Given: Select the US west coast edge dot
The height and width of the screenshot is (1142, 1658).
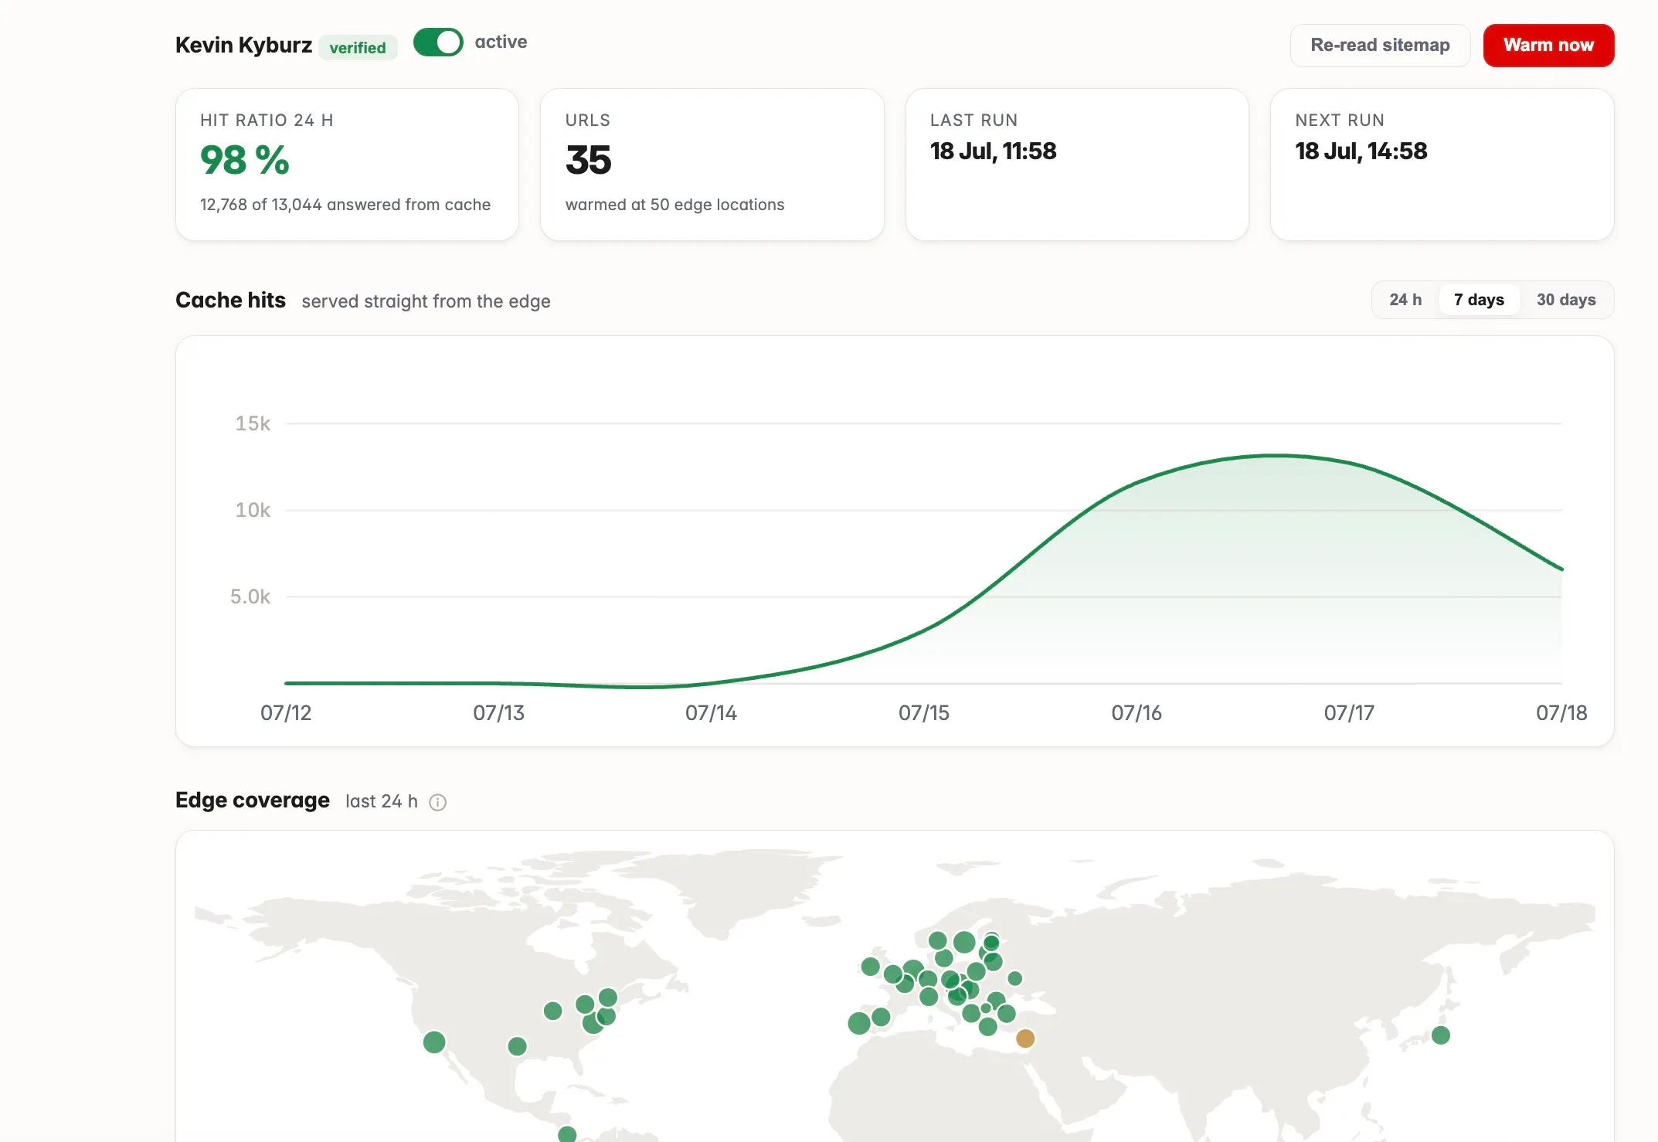Looking at the screenshot, I should (434, 1042).
